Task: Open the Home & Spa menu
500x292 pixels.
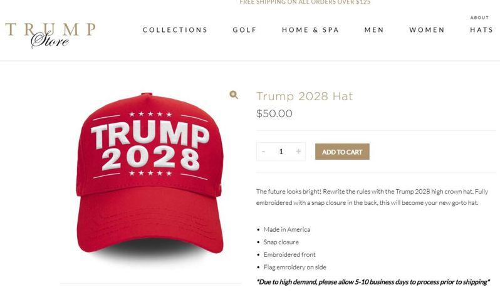Action: click(x=310, y=30)
